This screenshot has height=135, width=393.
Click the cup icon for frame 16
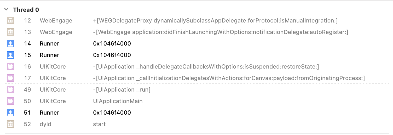click(10, 66)
